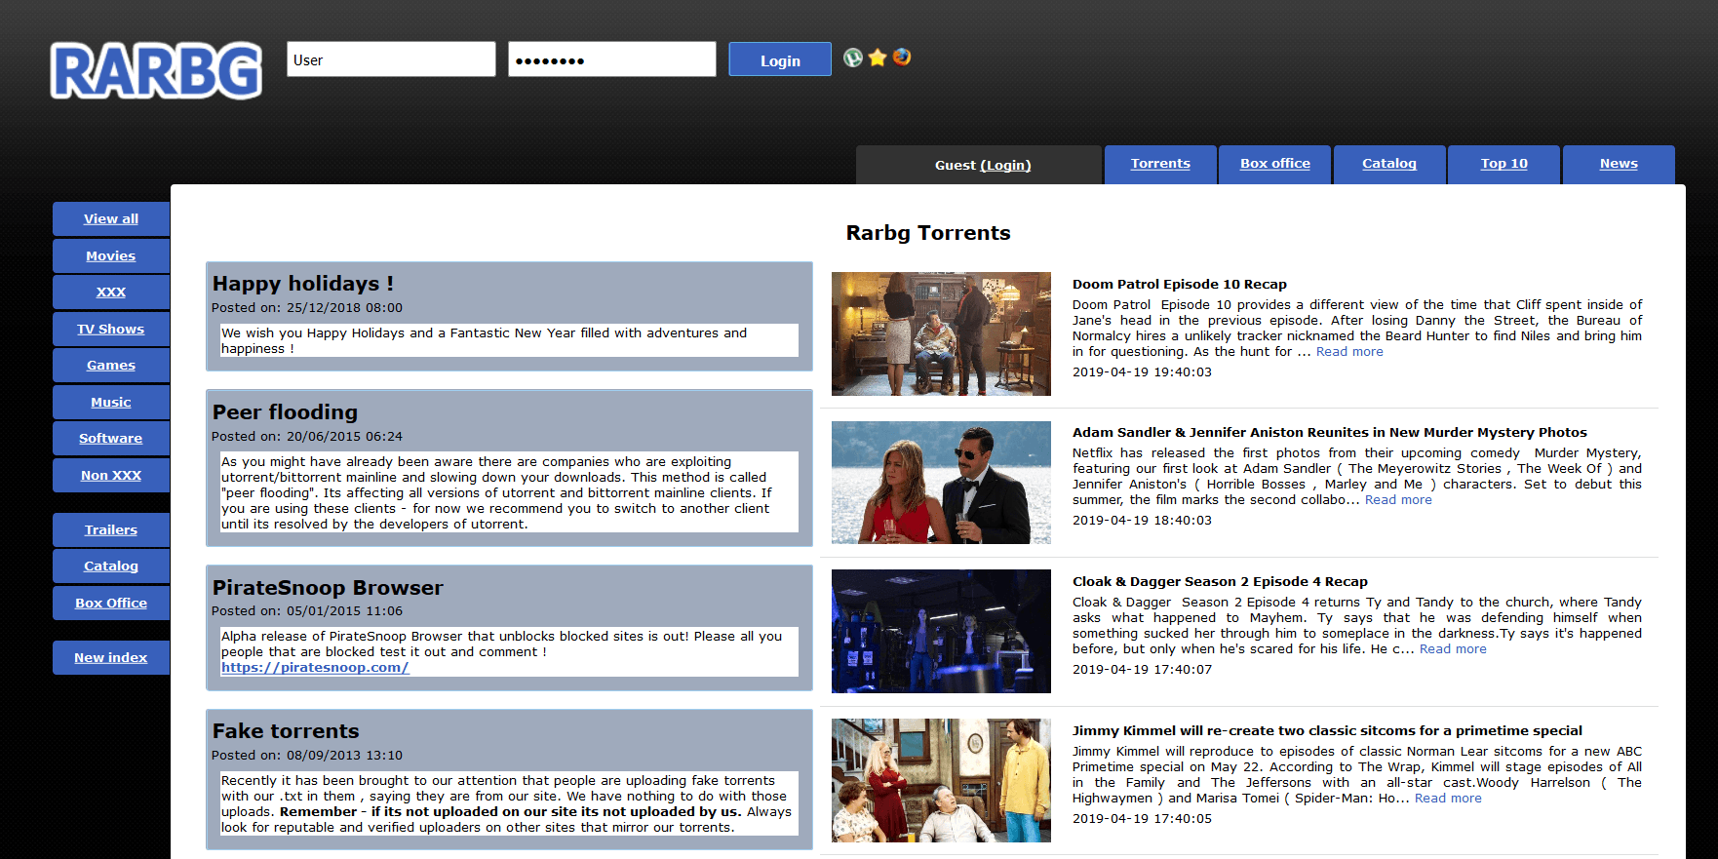Click the PirateSnoop Browser post title
The image size is (1718, 859).
328,588
